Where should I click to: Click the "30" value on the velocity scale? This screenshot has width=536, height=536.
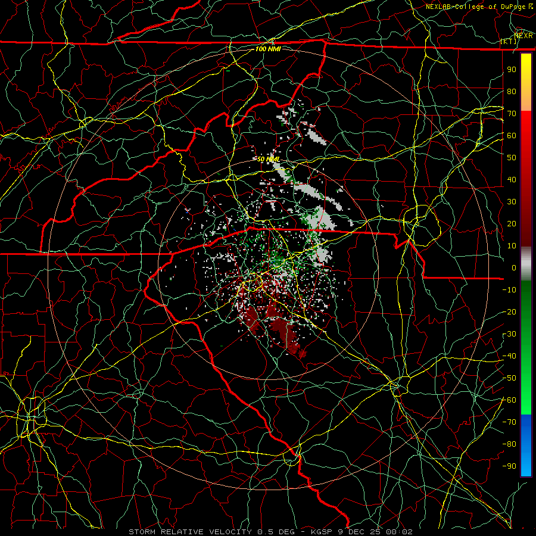[x=512, y=202]
